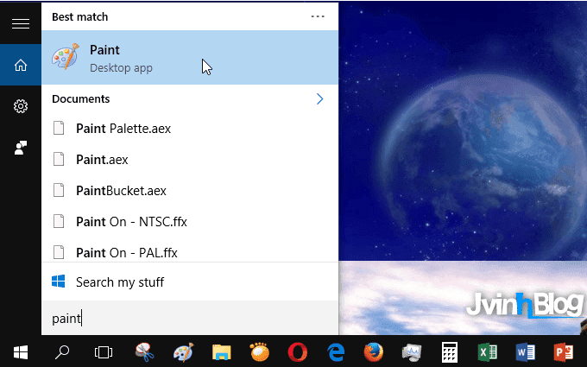Expand Documents results with the arrow
This screenshot has height=367, width=587.
319,98
